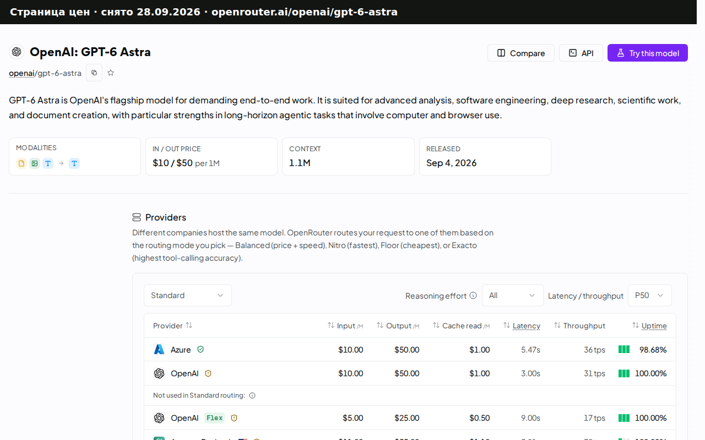Viewport: 705px width, 440px height.
Task: Click the Try this model button
Action: 648,53
